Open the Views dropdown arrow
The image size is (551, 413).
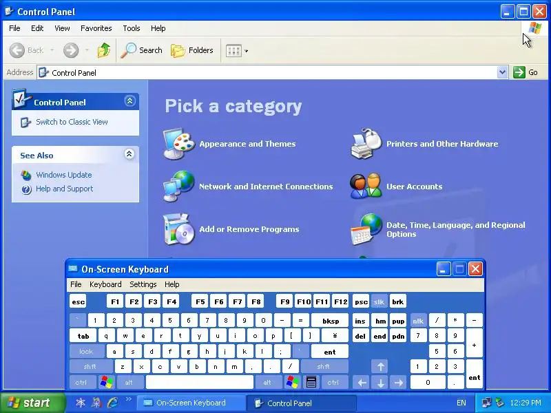tap(247, 51)
